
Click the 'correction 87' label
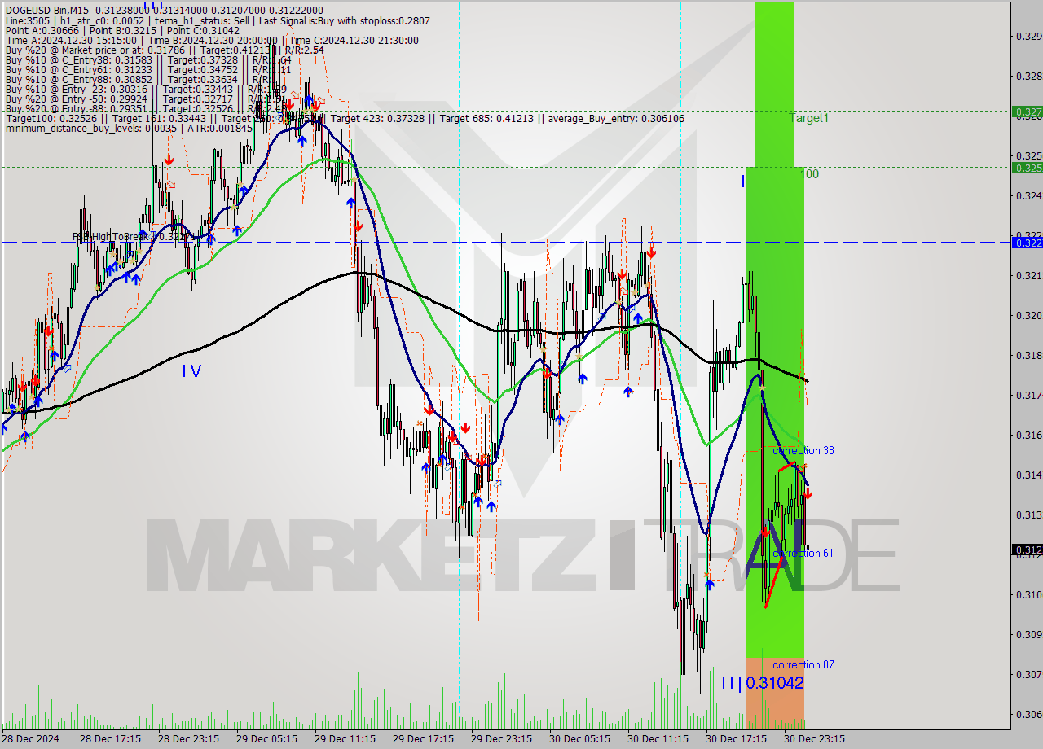point(803,664)
